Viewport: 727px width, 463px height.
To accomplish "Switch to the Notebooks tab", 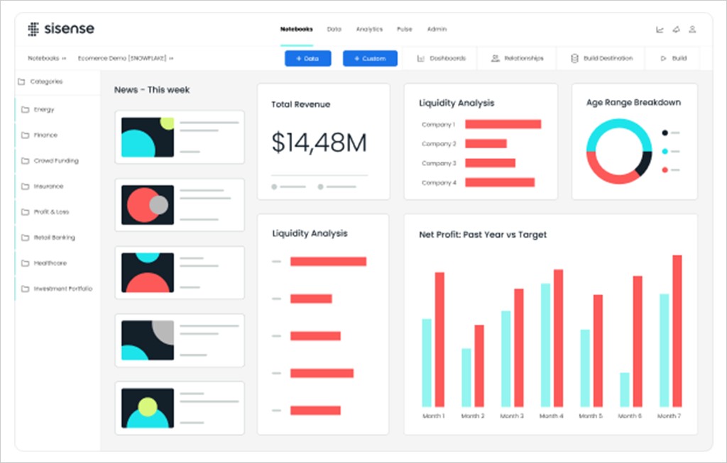I will click(x=296, y=29).
